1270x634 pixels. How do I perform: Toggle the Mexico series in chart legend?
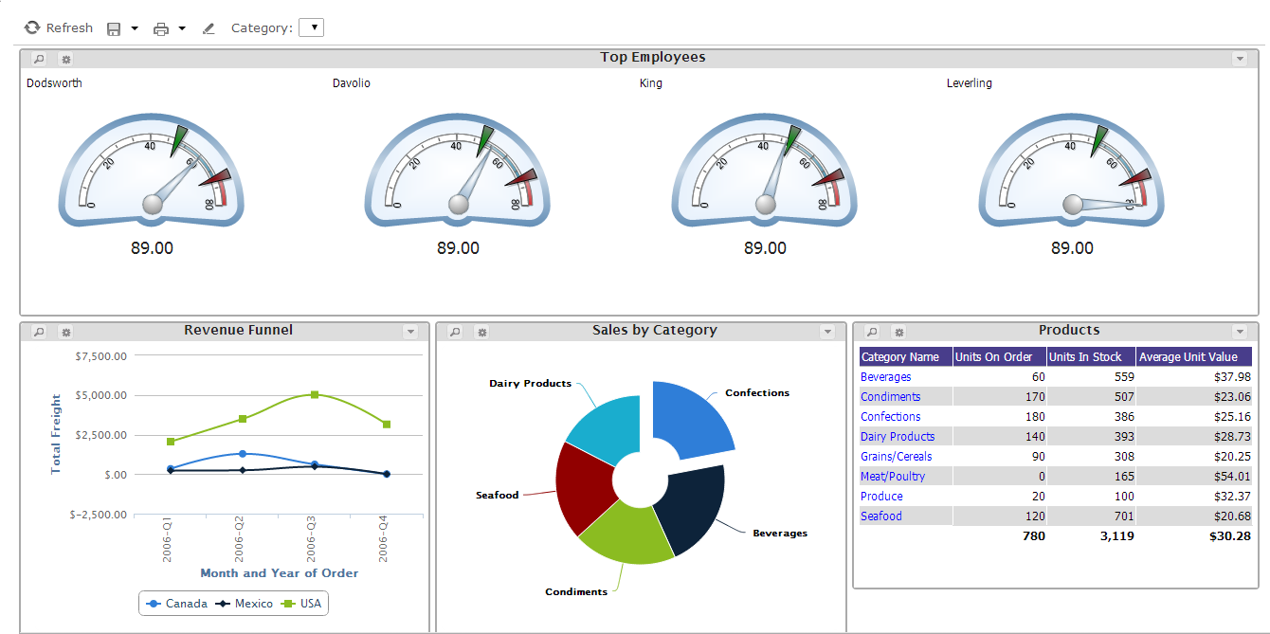(x=245, y=604)
